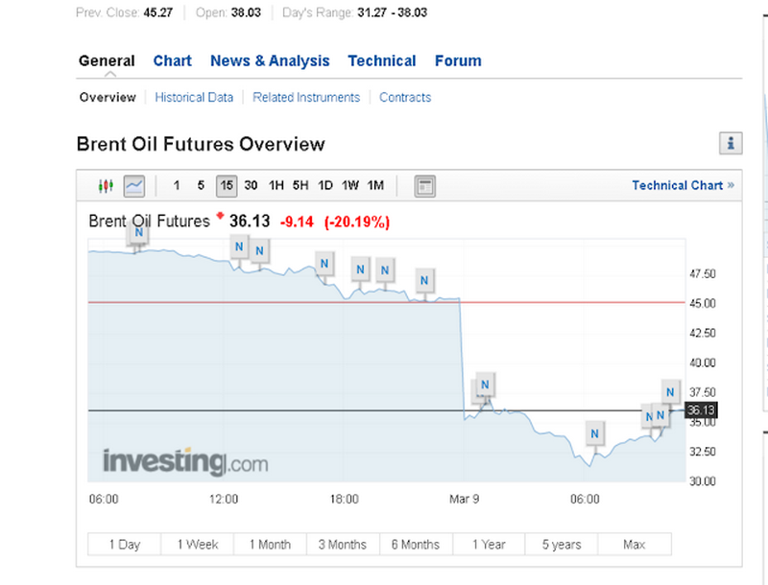
Task: Open the topmost news marker at chart's right end
Action: pos(671,391)
